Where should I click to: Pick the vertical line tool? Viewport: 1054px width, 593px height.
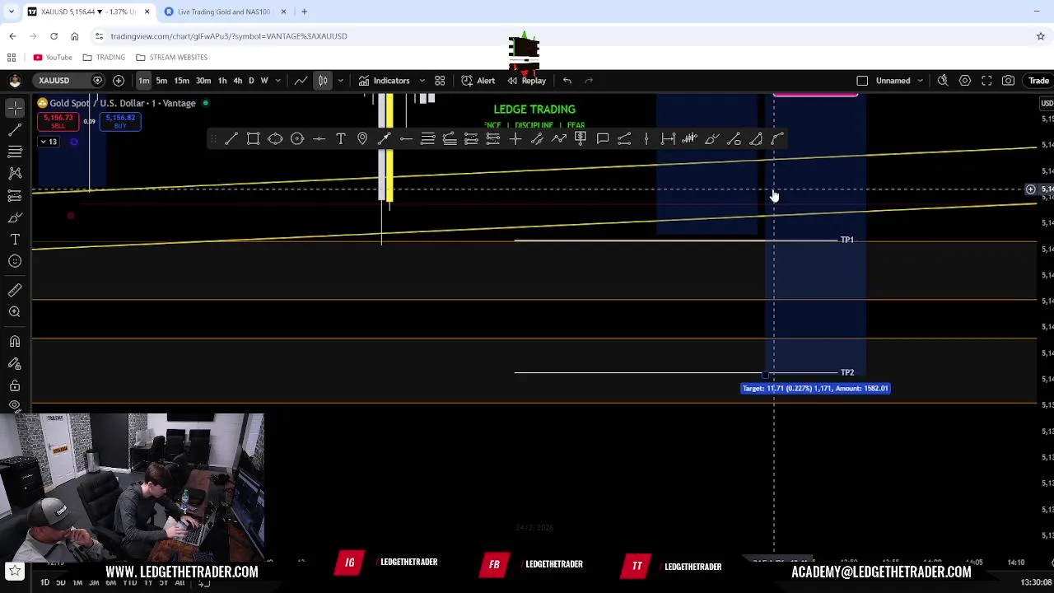(646, 139)
